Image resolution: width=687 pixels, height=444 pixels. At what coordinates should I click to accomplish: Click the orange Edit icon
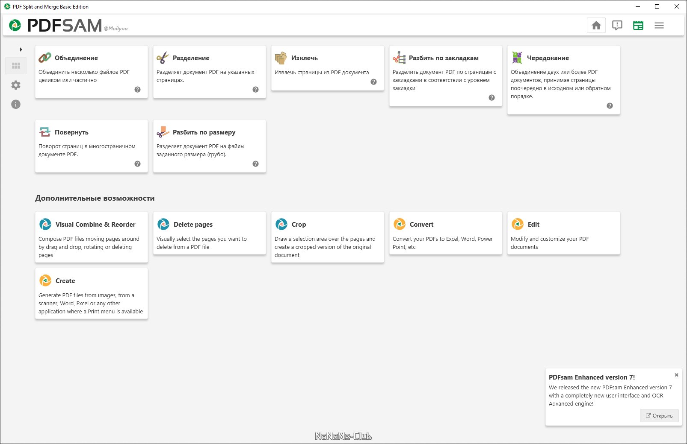(x=518, y=224)
